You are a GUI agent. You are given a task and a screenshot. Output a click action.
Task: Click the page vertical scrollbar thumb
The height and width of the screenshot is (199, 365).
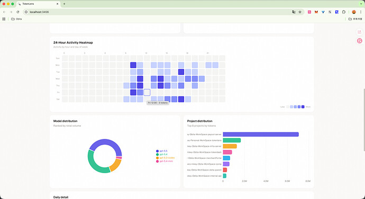coord(364,120)
